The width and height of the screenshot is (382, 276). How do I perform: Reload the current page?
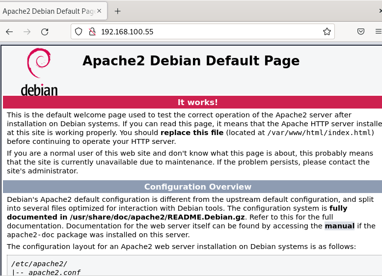click(x=45, y=32)
